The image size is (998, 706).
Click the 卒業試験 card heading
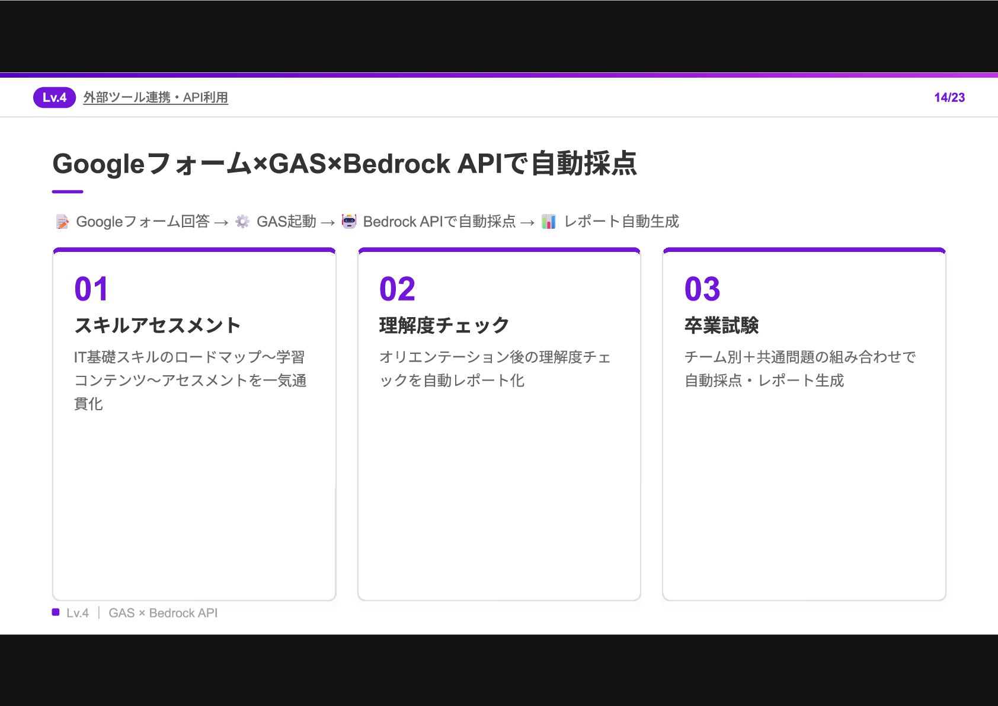pyautogui.click(x=721, y=325)
